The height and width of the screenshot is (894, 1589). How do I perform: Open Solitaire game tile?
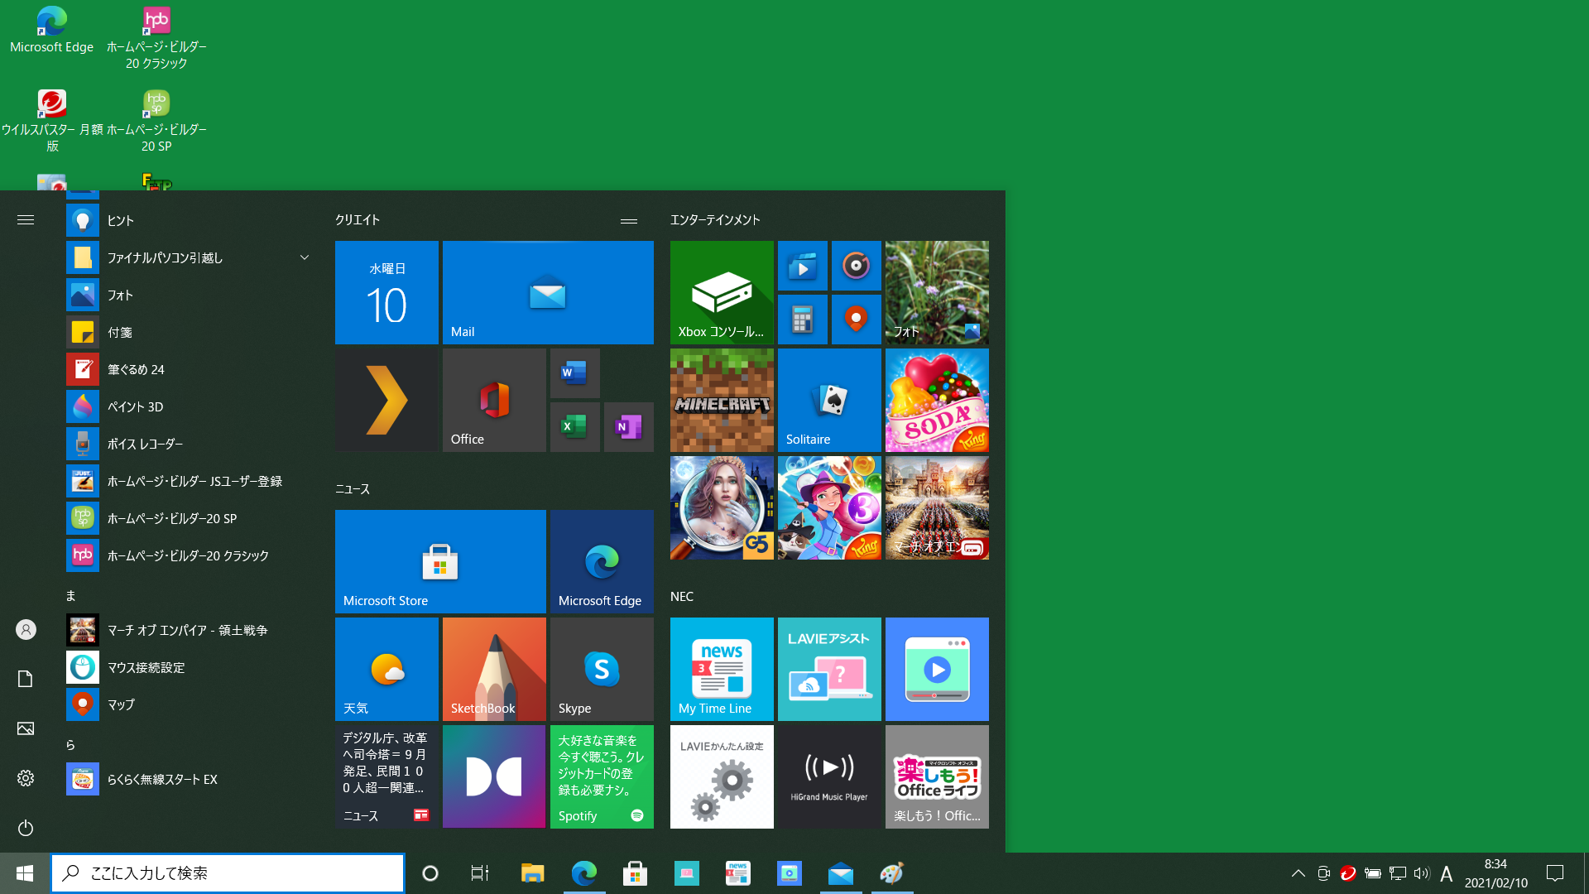pyautogui.click(x=829, y=400)
